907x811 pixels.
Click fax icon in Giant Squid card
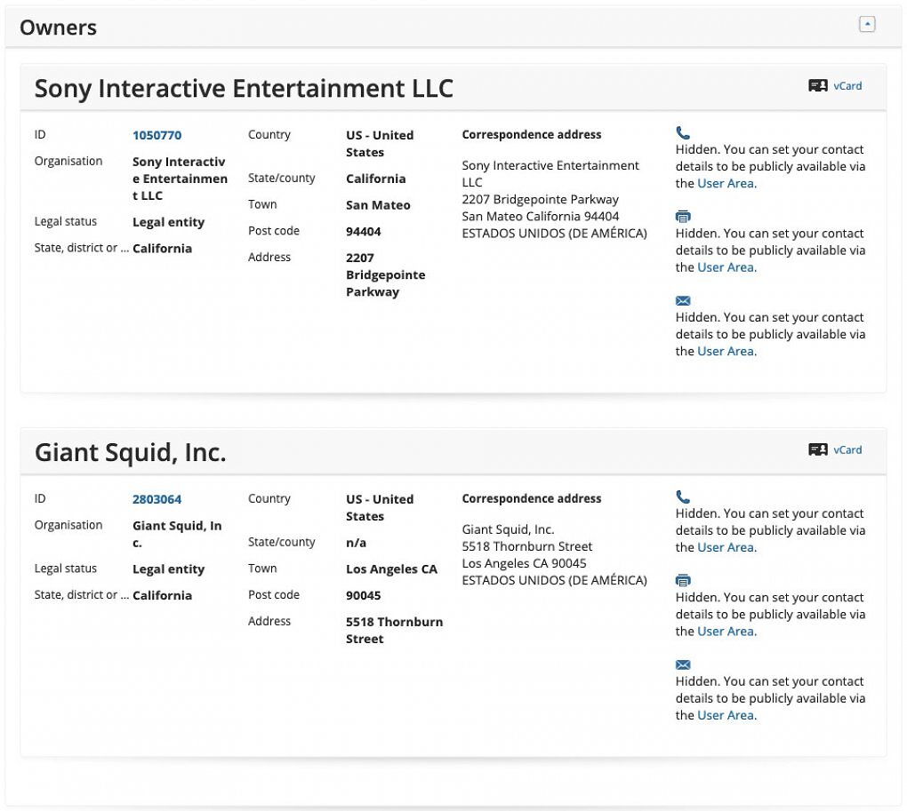[x=683, y=581]
